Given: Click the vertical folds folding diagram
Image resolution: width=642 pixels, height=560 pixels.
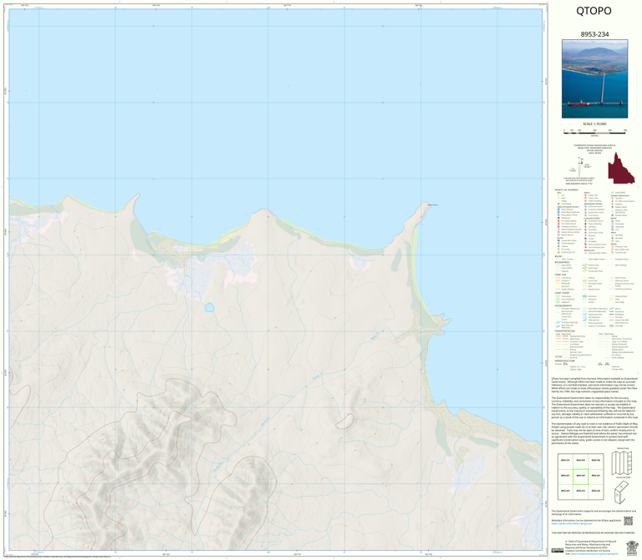Looking at the screenshot, I should [x=620, y=462].
